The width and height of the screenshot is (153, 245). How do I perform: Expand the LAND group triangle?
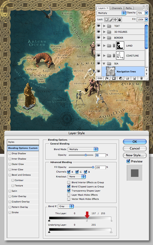pos(104,46)
